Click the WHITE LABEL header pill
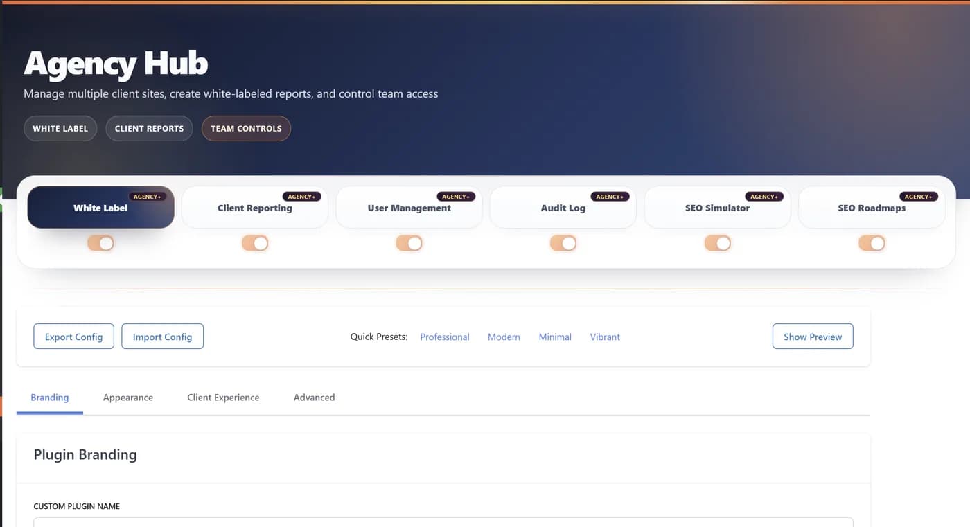 click(60, 128)
